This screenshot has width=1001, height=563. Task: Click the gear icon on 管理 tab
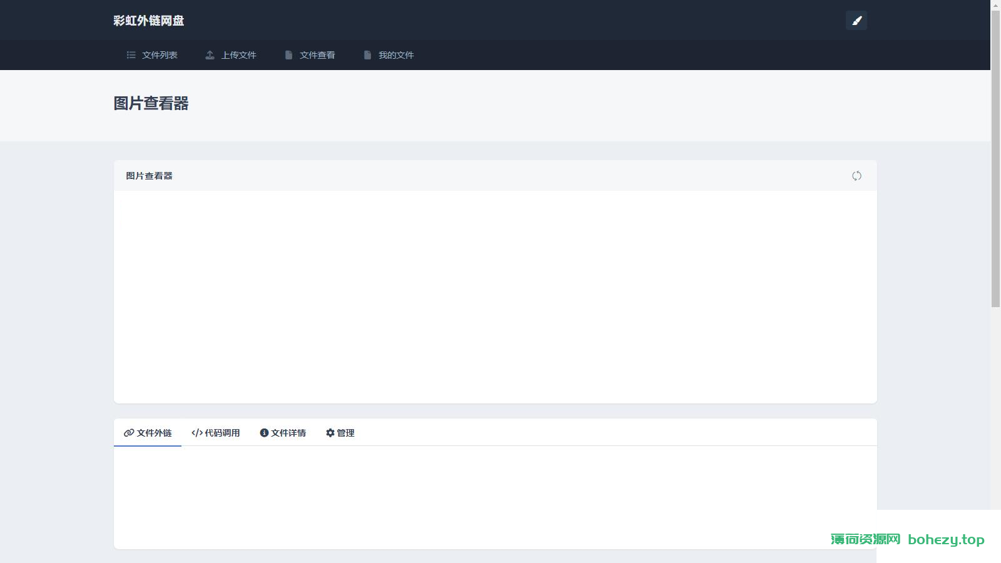click(x=330, y=433)
